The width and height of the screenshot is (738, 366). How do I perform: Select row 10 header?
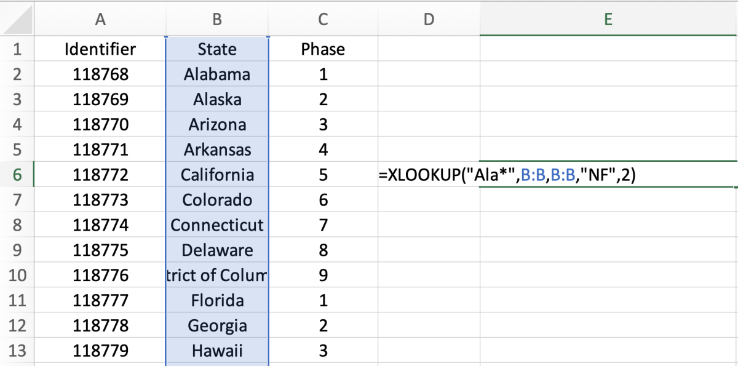click(17, 275)
